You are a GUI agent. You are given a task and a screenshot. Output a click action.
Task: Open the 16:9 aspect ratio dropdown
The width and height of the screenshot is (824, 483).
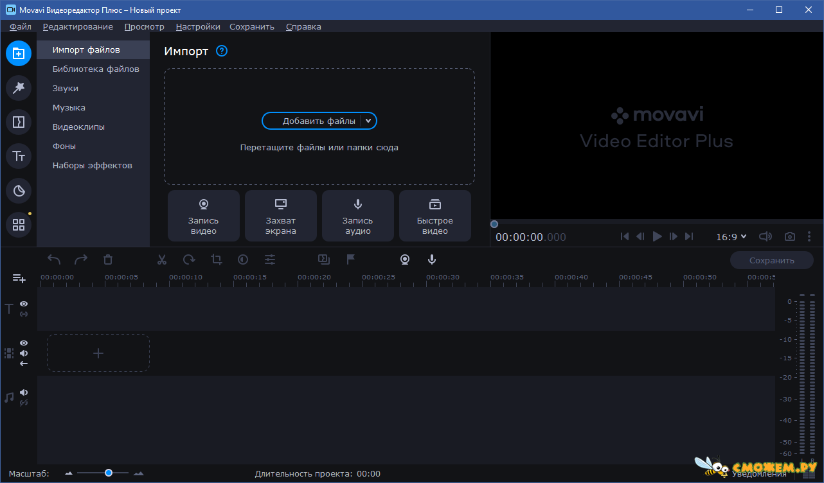[731, 236]
